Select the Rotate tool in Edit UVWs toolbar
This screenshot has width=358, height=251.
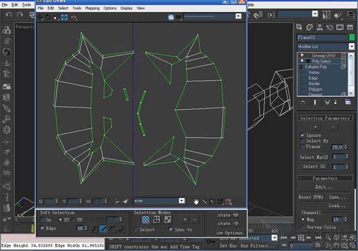tap(48, 17)
